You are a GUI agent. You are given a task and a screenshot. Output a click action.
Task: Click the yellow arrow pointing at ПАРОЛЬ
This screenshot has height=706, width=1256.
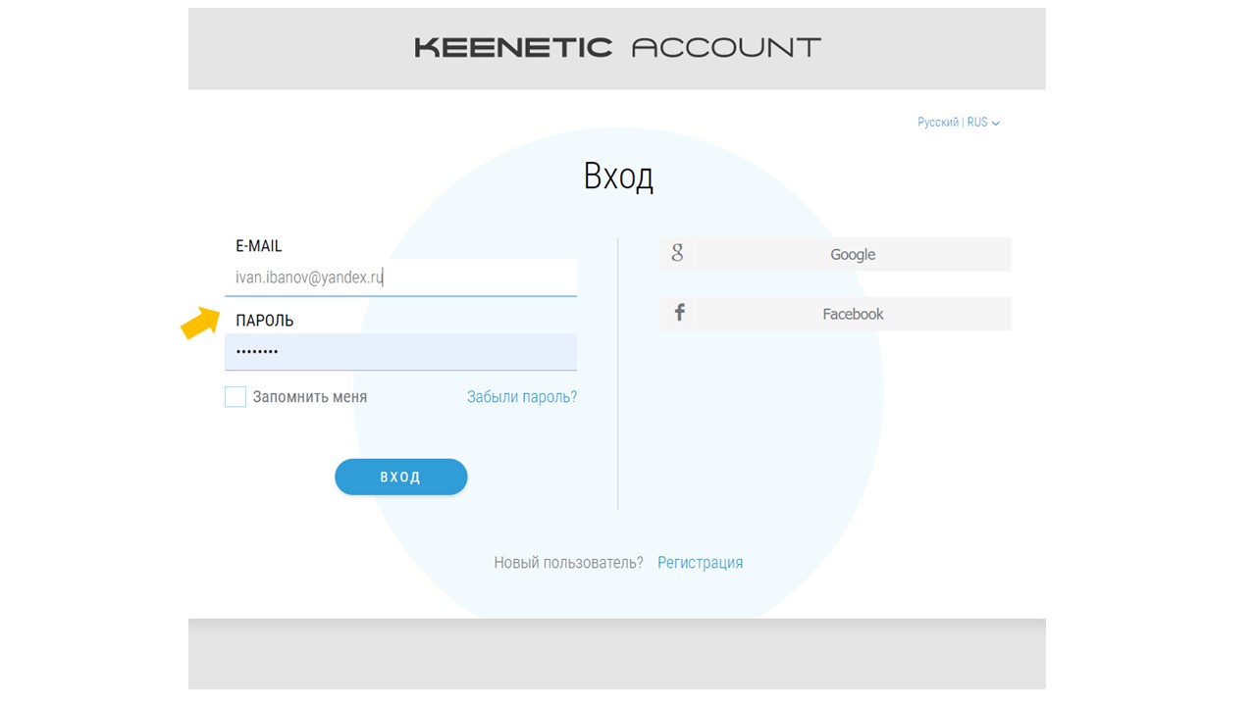(x=200, y=323)
